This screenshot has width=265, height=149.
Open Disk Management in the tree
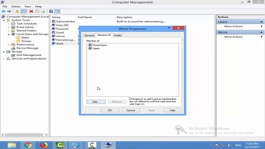coord(26,55)
